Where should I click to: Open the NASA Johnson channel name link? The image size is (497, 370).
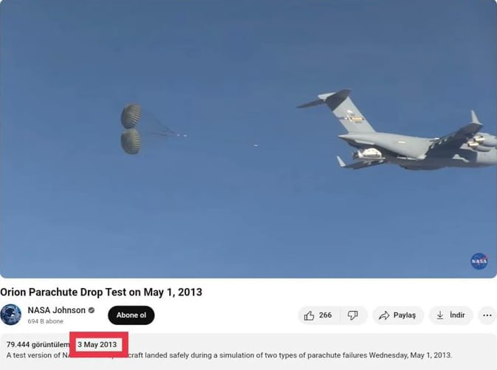tap(56, 310)
